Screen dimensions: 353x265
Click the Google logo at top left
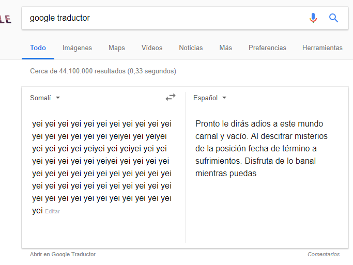coord(5,19)
